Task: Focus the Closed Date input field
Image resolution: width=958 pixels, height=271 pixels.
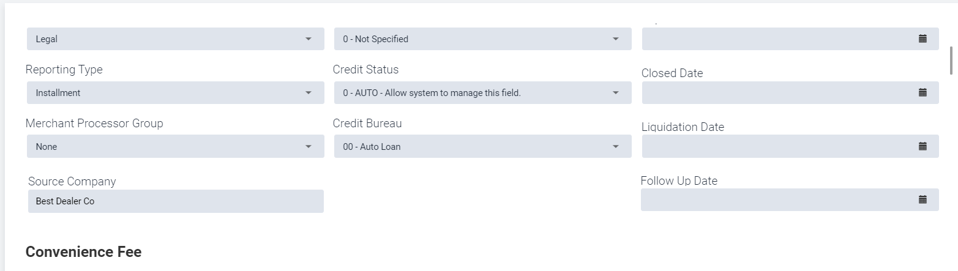Action: coord(790,92)
